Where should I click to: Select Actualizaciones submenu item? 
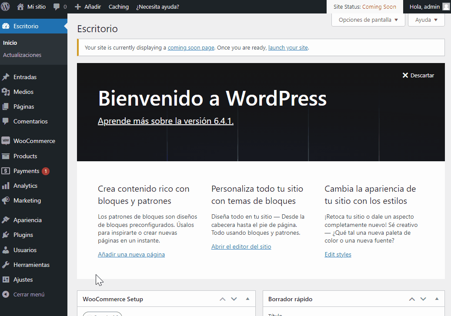22,55
